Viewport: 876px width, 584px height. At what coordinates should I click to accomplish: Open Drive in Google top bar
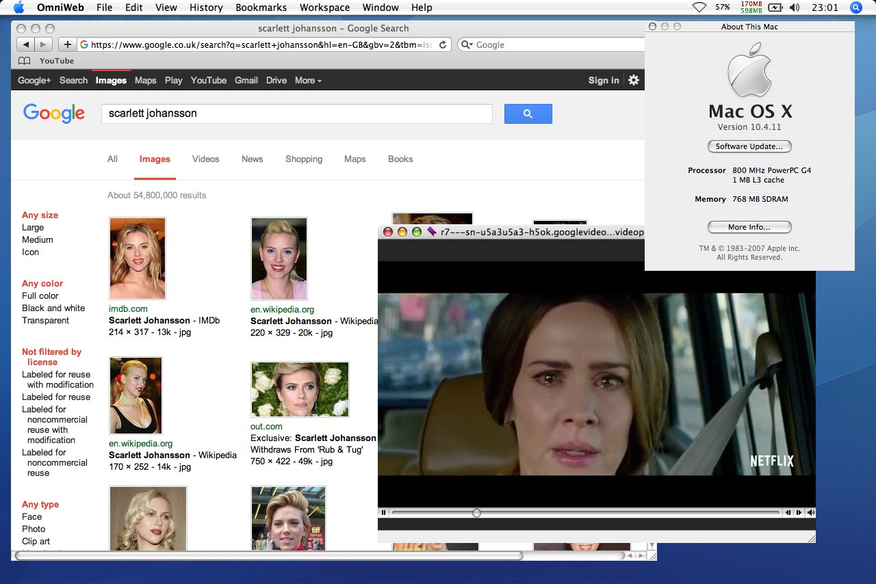276,80
